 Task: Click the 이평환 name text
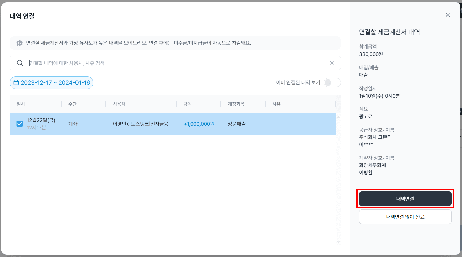pyautogui.click(x=366, y=172)
